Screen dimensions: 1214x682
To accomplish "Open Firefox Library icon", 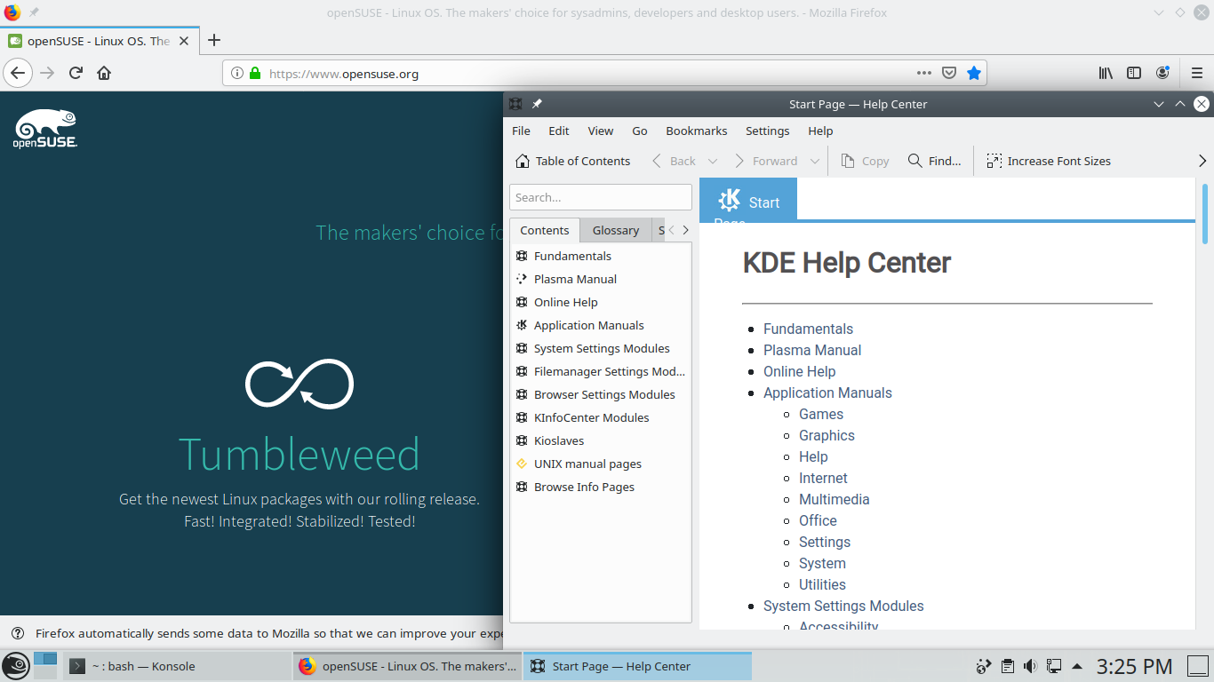I will [1106, 73].
